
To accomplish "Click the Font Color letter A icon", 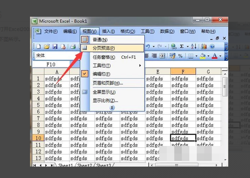I will click(x=215, y=56).
